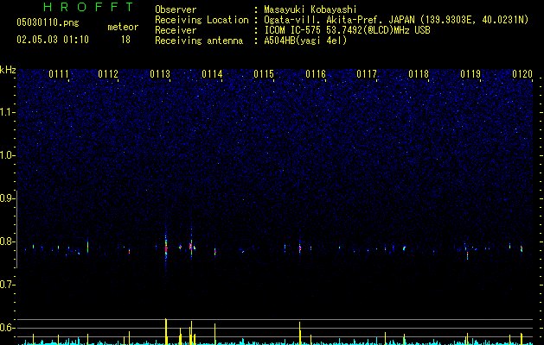Click the meteor label
This screenshot has height=345, width=544.
click(123, 27)
